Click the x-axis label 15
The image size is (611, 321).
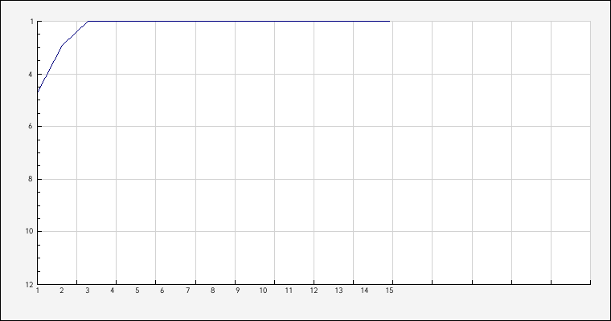tap(389, 291)
